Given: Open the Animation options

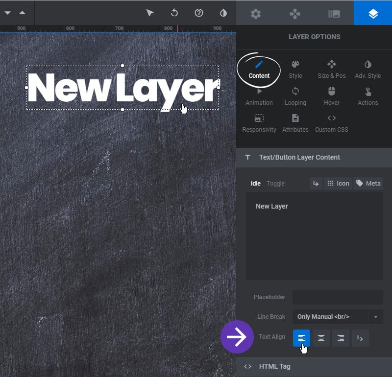Looking at the screenshot, I should [259, 97].
